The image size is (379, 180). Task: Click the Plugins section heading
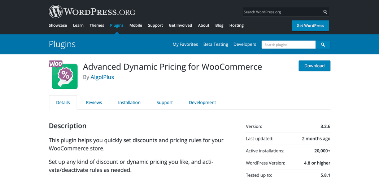pyautogui.click(x=62, y=44)
